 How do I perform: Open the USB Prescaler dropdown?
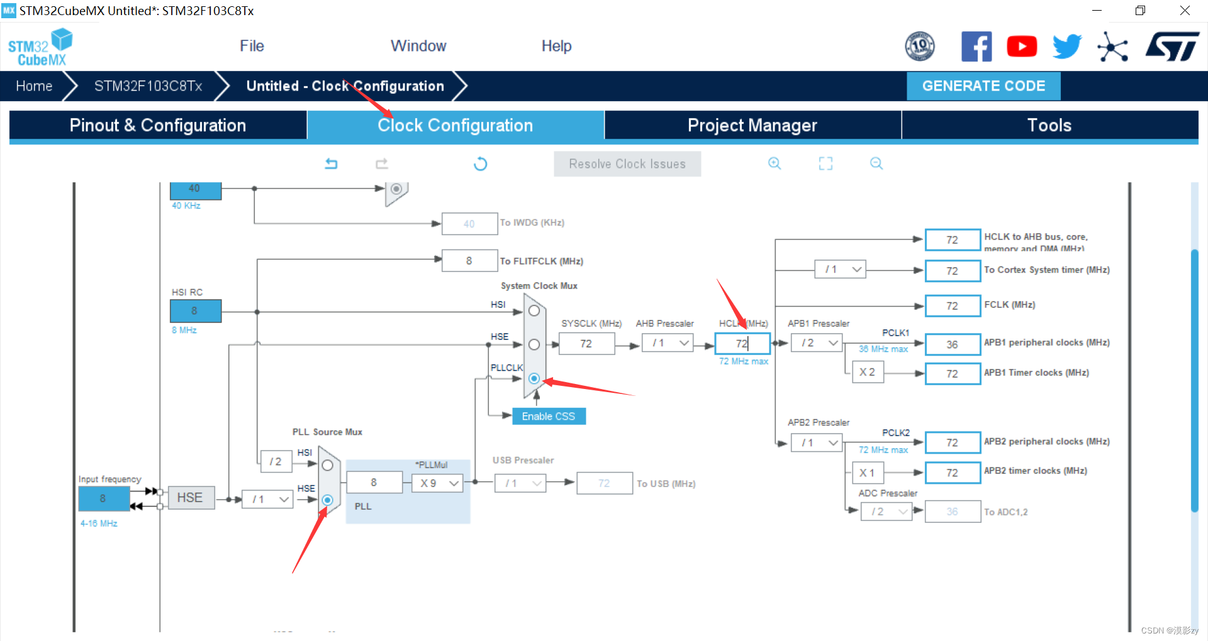click(x=520, y=483)
